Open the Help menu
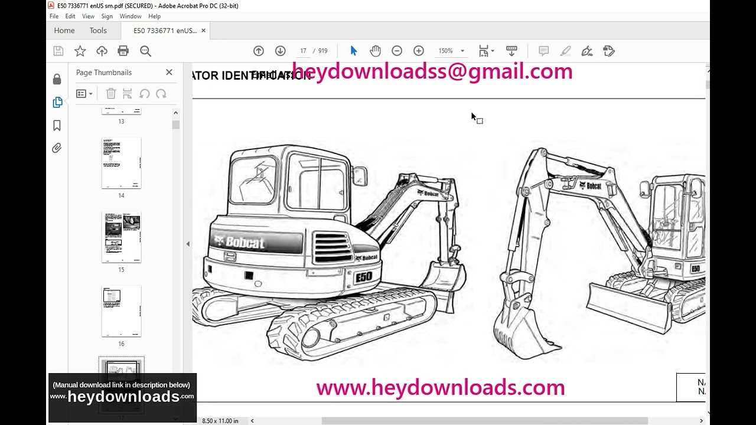The image size is (756, 425). pyautogui.click(x=154, y=17)
